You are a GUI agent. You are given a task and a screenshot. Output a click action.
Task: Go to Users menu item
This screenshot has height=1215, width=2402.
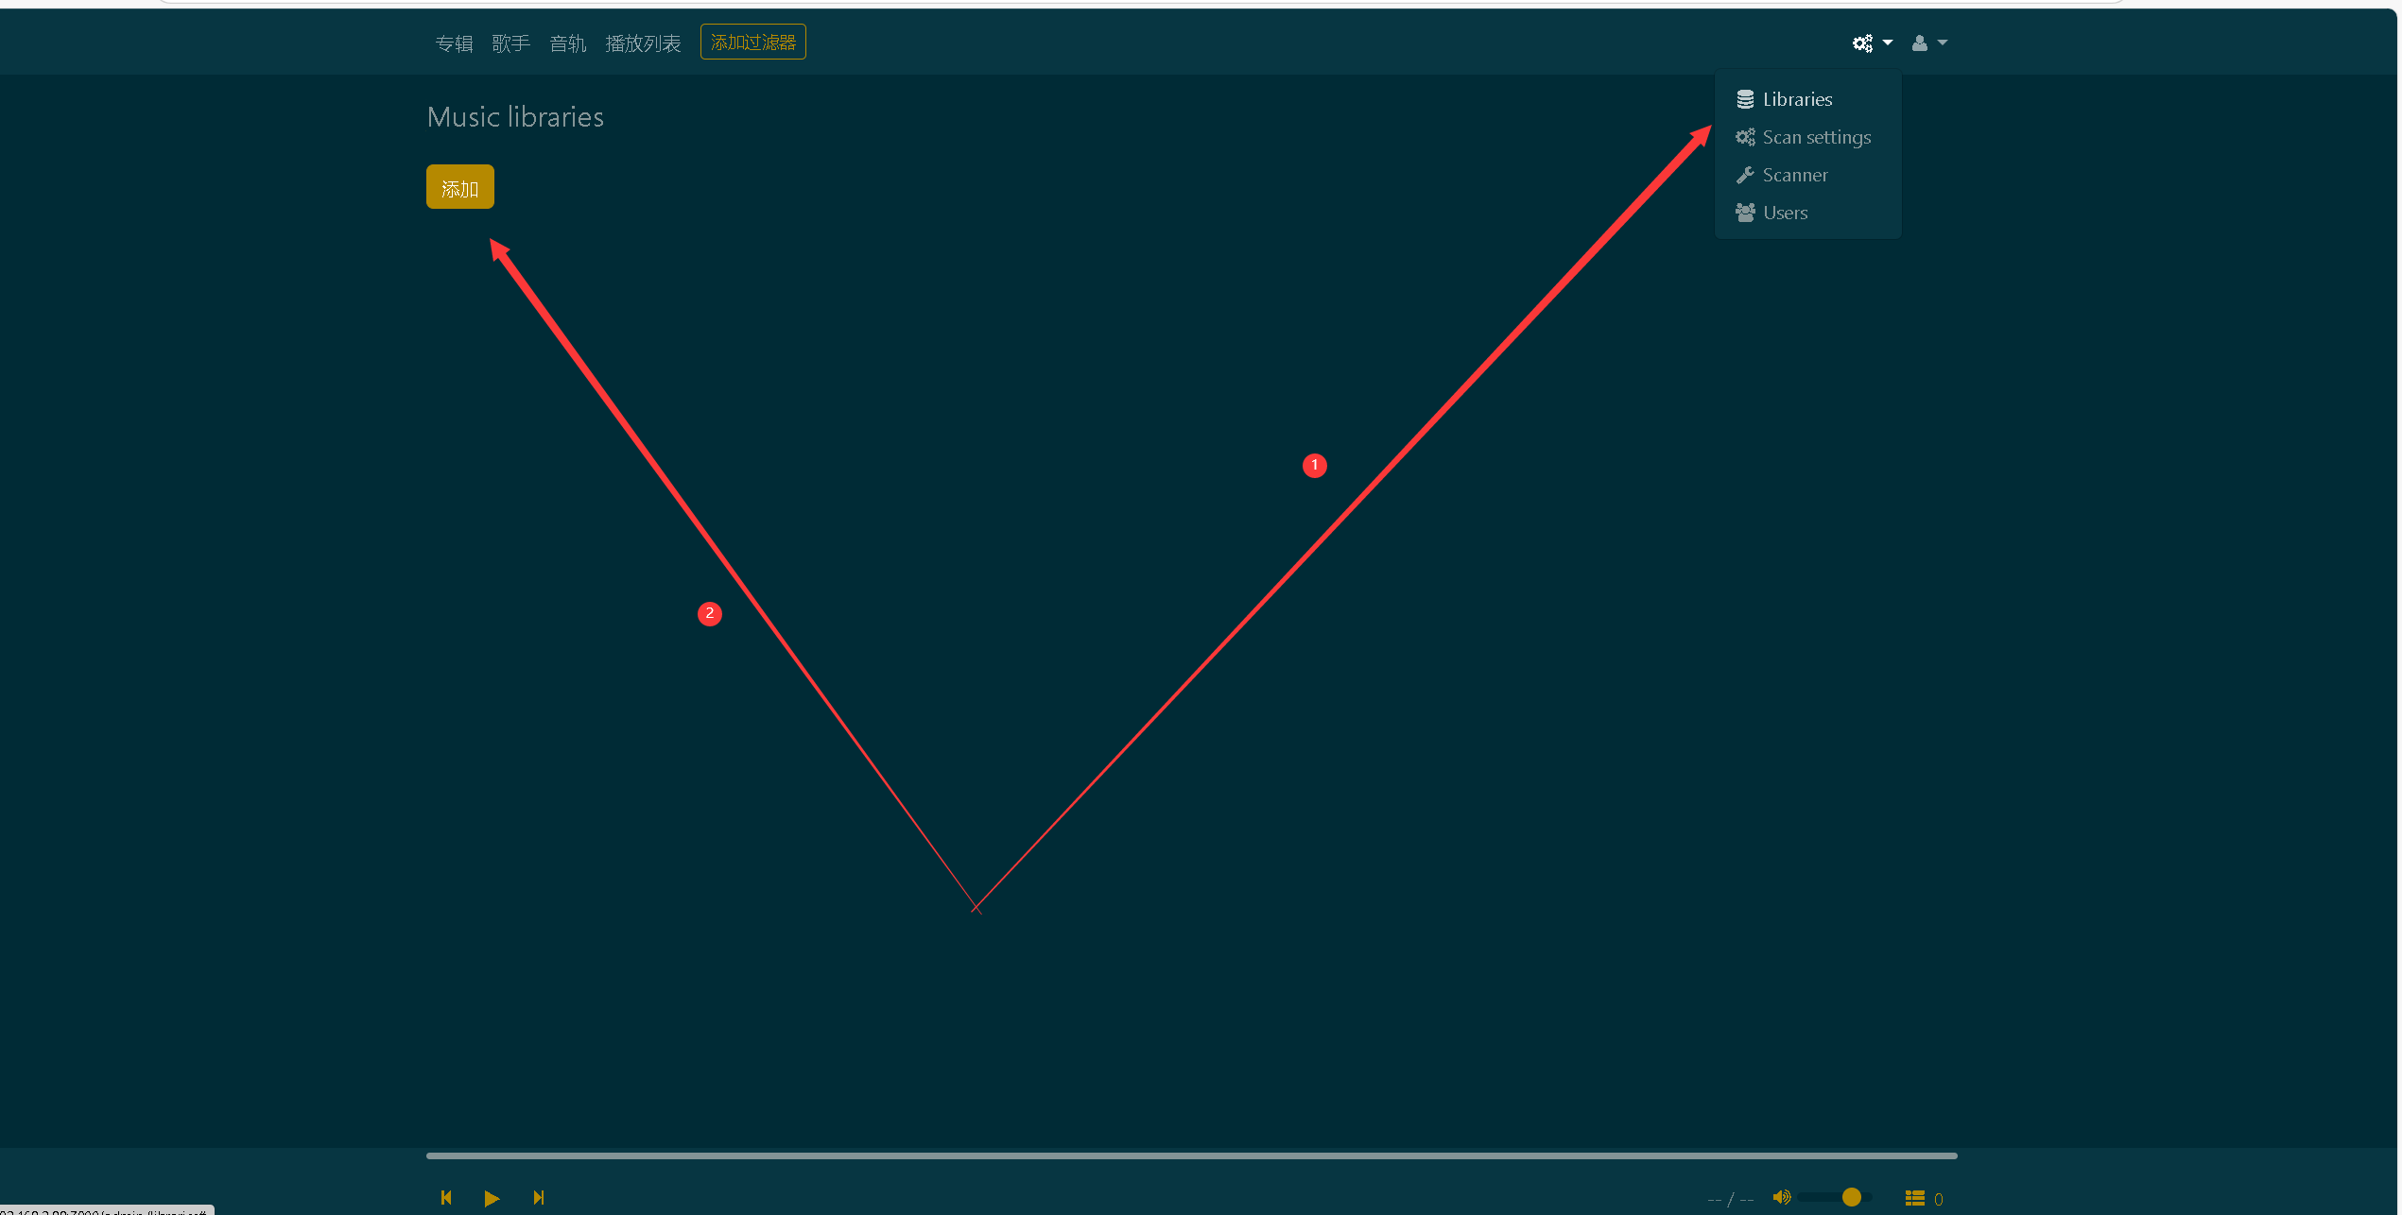coord(1784,213)
